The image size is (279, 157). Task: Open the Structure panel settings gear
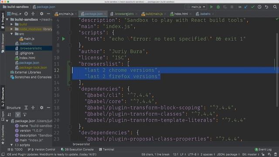click(41, 108)
